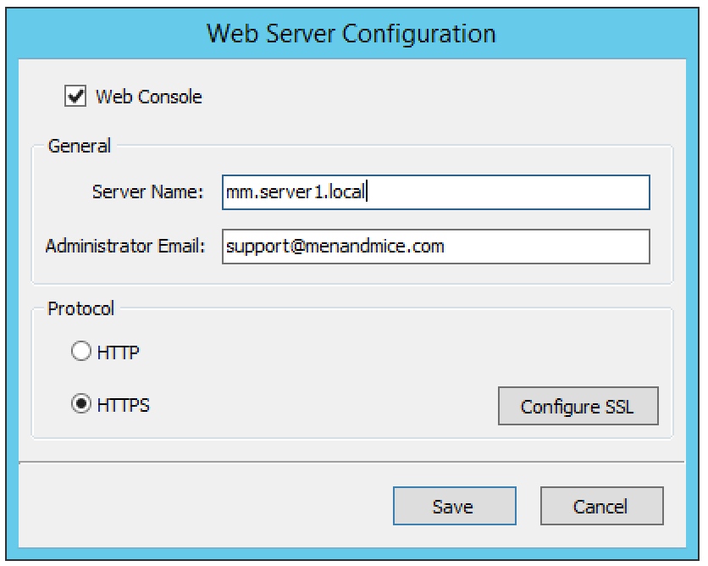The width and height of the screenshot is (708, 566).
Task: Focus the Server Name input field
Action: click(436, 192)
